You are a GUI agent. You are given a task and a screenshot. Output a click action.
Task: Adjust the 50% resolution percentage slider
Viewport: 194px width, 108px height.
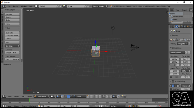174,65
